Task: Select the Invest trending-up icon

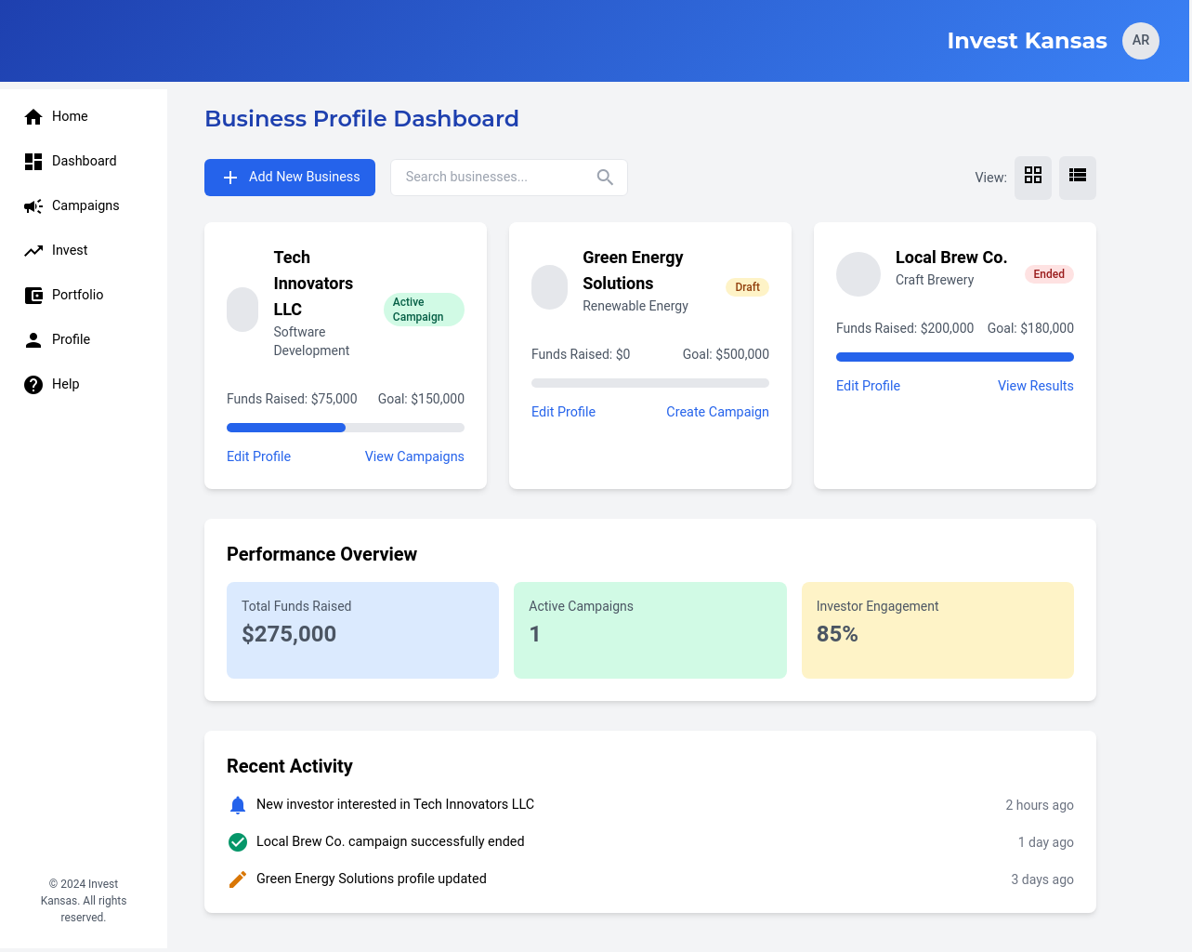Action: (x=33, y=250)
